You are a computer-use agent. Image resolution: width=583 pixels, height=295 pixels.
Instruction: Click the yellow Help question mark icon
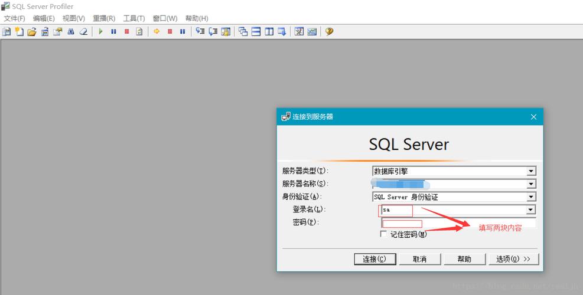pos(329,32)
